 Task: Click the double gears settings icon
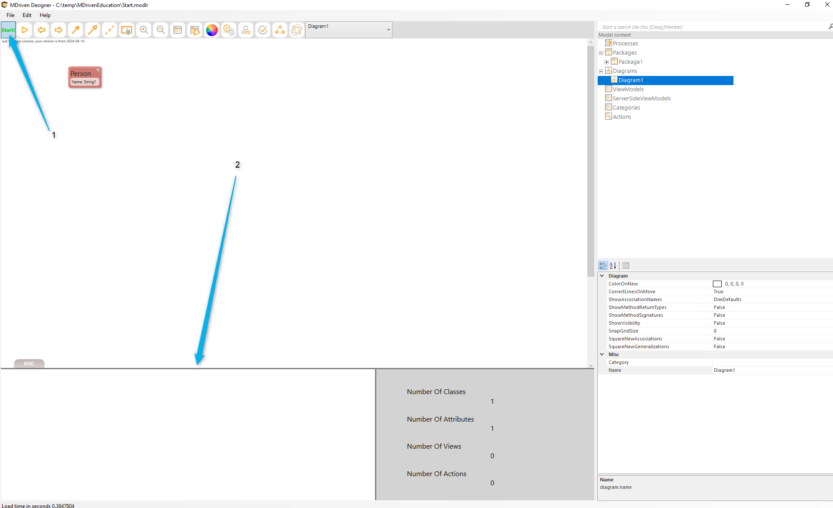coord(229,30)
